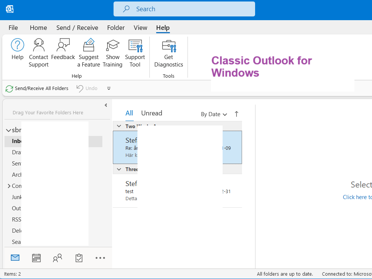Screen dimensions: 372x279
Task: Run Get Diagnostics
Action: [169, 53]
